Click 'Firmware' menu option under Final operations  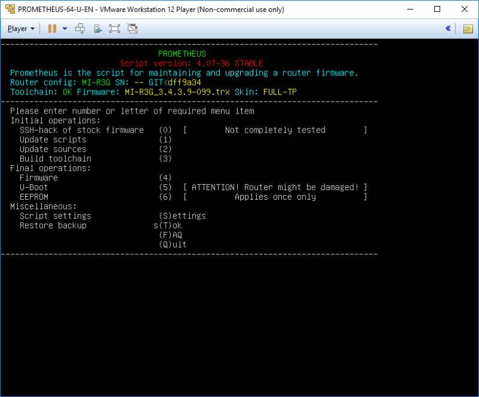click(38, 178)
